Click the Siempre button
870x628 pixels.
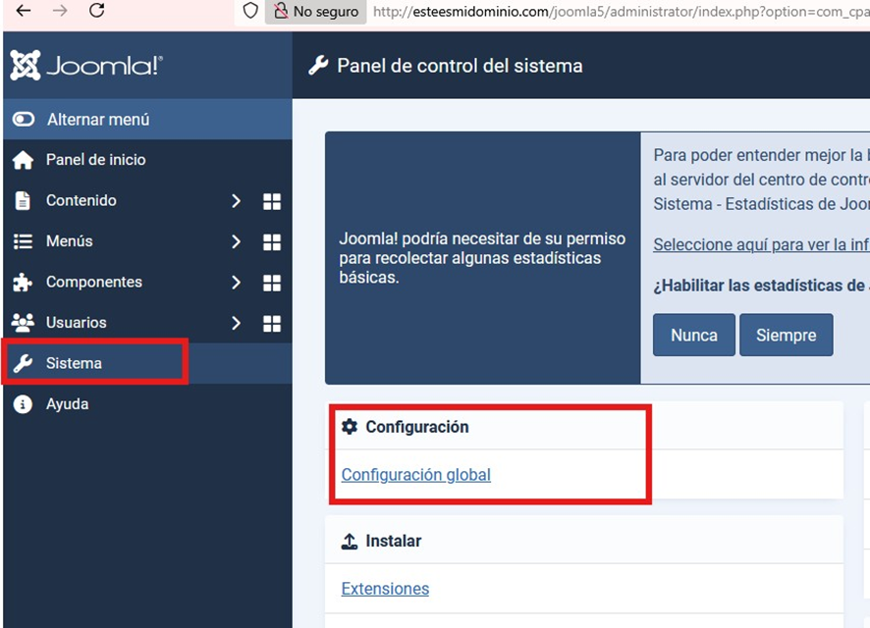tap(787, 335)
